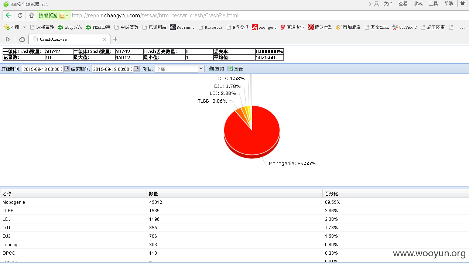Open the start time calendar picker
Screen dimensions: 469x264
click(x=66, y=69)
